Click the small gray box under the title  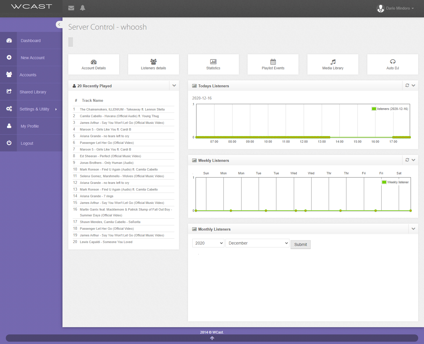pos(71,42)
